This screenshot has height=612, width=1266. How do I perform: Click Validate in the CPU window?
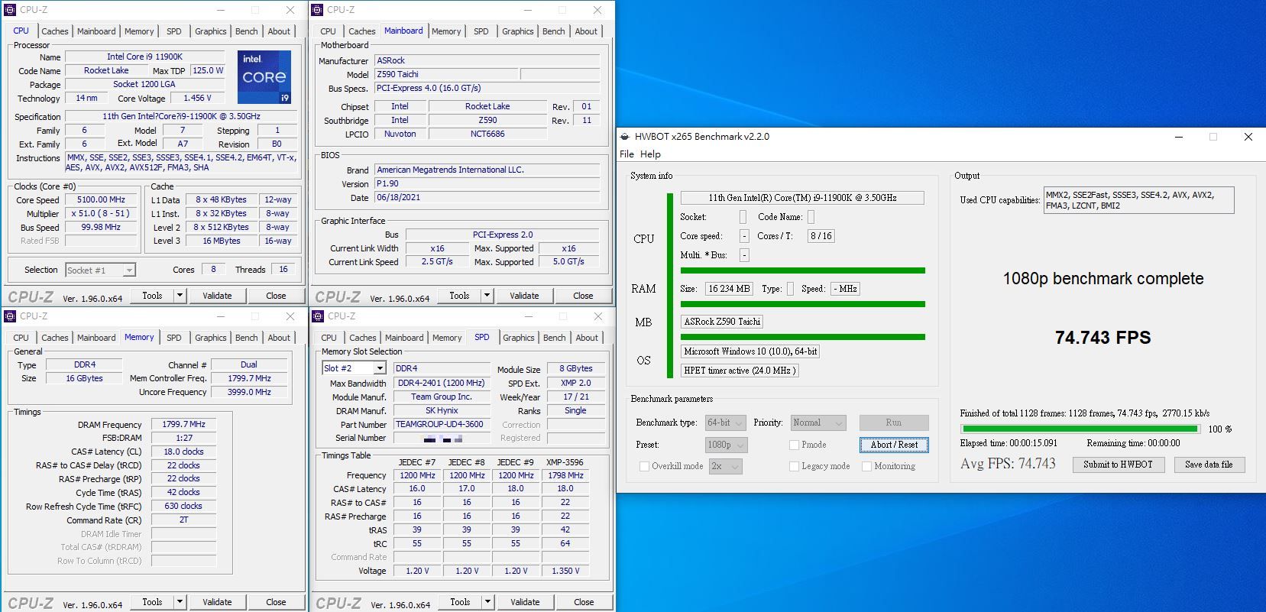(217, 296)
